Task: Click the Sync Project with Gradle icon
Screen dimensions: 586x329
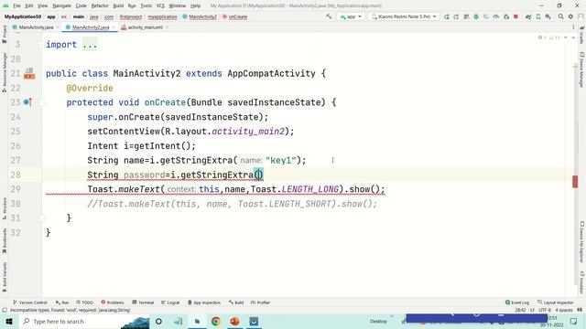Action: point(528,16)
